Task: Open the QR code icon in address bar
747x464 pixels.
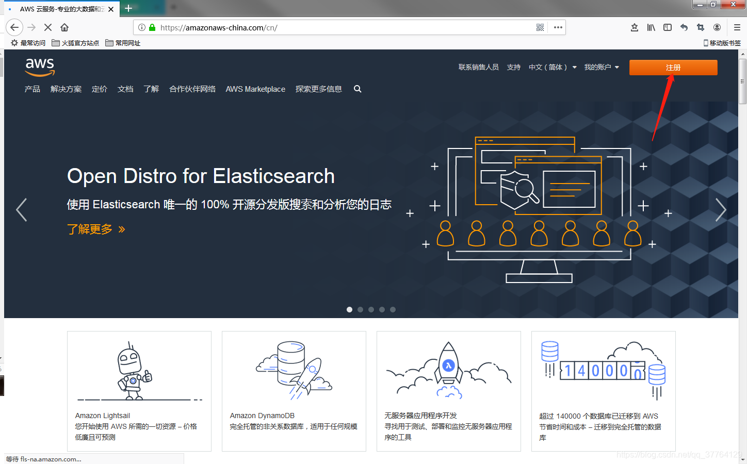Action: (x=540, y=27)
